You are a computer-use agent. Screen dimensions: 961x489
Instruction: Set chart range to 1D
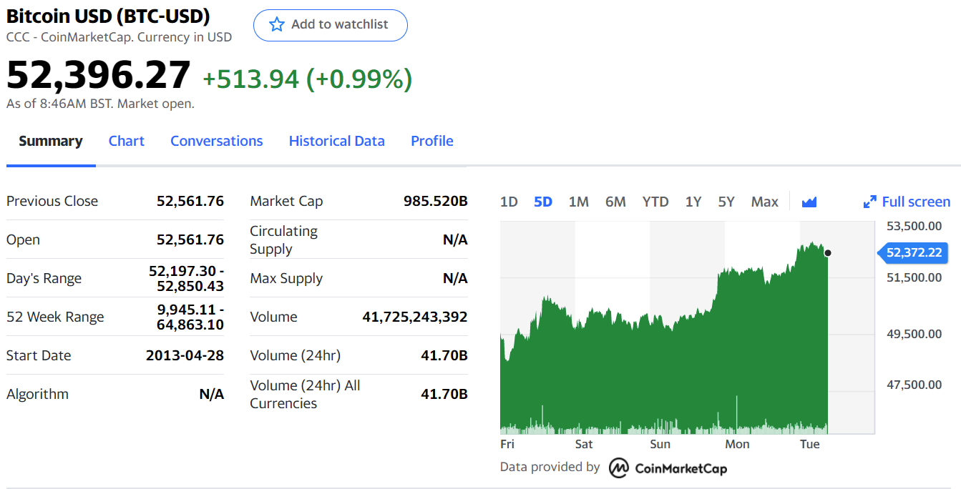pyautogui.click(x=509, y=202)
